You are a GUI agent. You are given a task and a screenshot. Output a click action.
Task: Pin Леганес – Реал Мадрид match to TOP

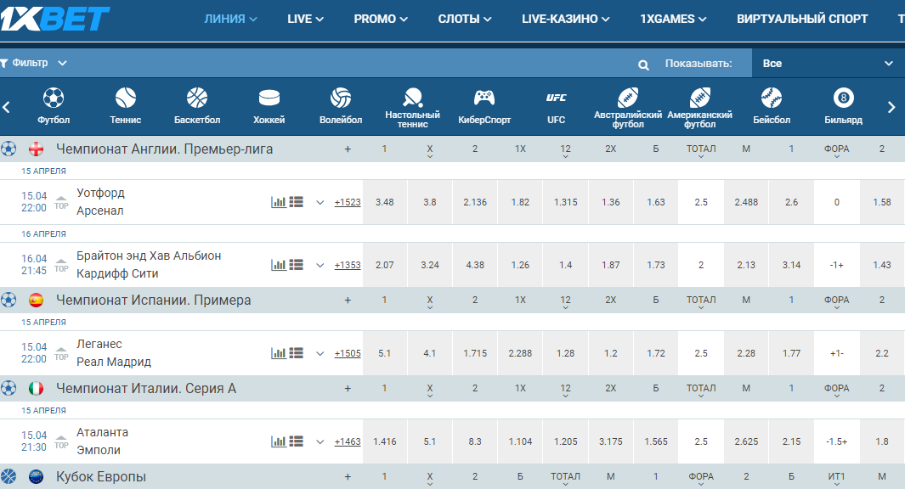pyautogui.click(x=61, y=353)
